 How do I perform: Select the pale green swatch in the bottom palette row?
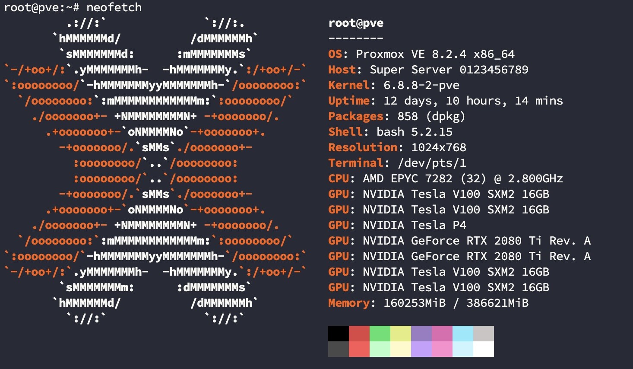coord(380,349)
